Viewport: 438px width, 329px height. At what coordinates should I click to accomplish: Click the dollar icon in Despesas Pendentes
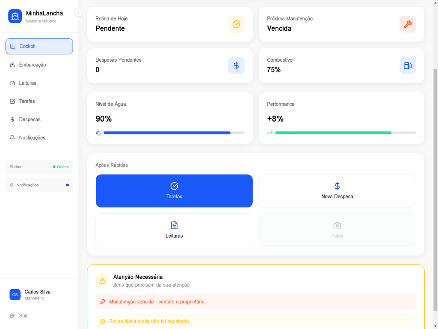236,66
